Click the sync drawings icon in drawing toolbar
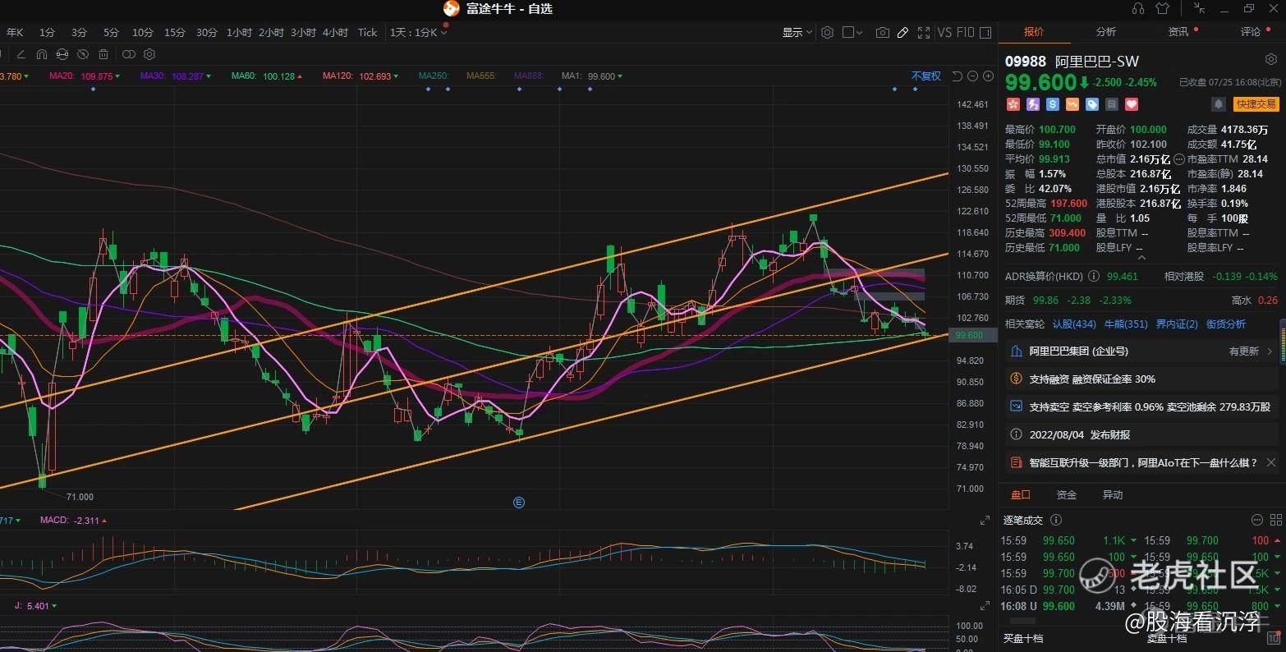Viewport: 1286px width, 652px height. [62, 54]
